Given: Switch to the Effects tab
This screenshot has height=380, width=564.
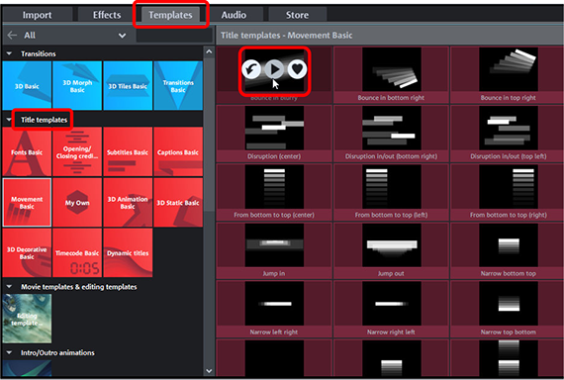Looking at the screenshot, I should 107,15.
